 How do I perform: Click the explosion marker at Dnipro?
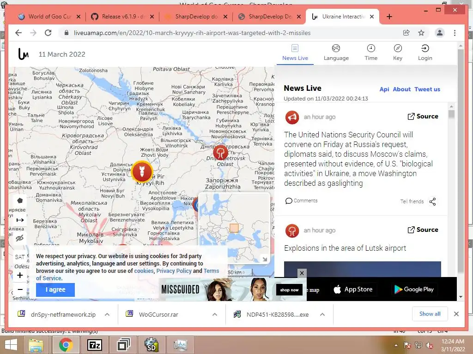pyautogui.click(x=220, y=152)
